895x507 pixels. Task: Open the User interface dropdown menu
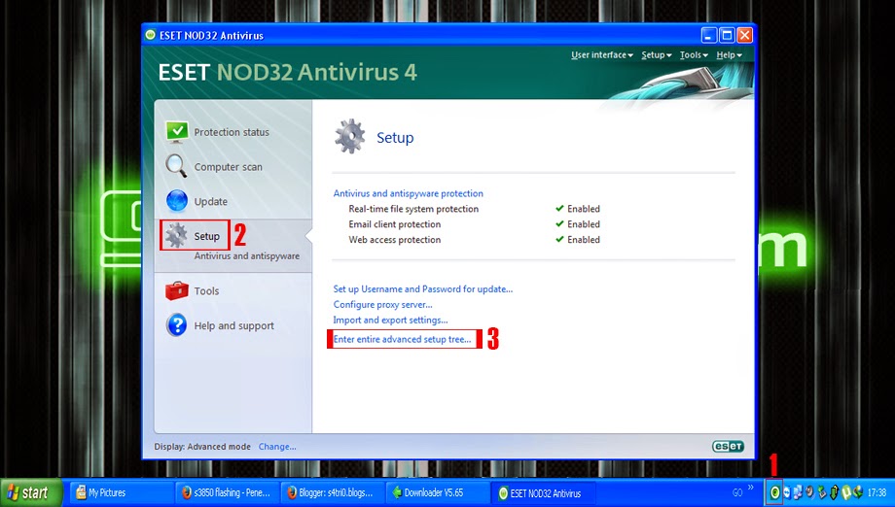tap(601, 54)
